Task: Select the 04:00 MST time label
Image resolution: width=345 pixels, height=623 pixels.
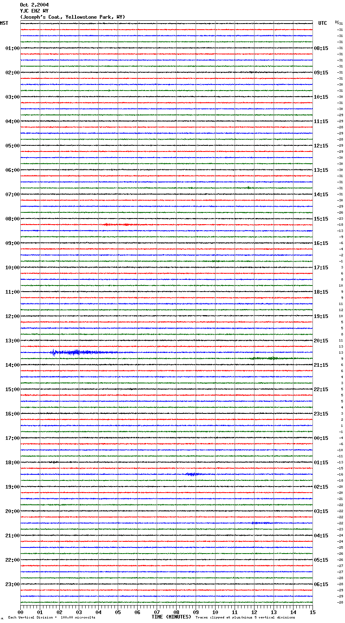Action: 13,121
